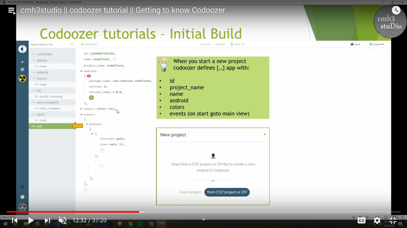Toggle closed captions

361,220
